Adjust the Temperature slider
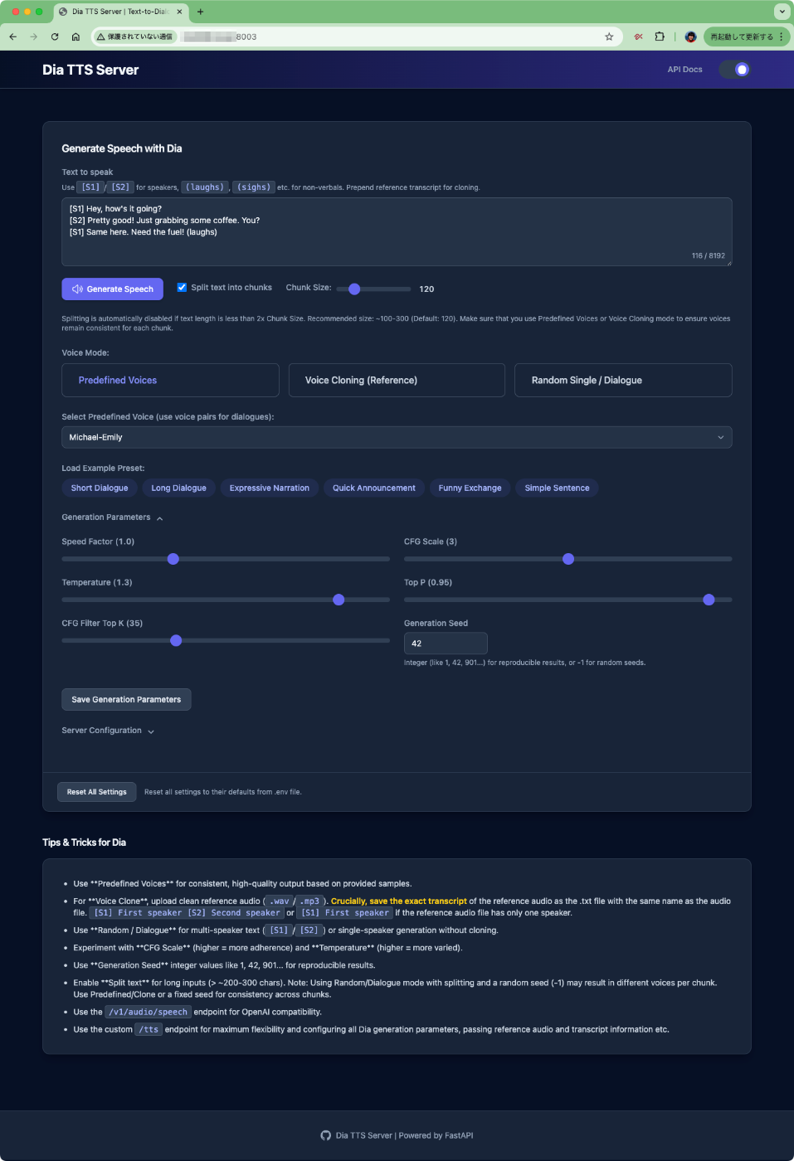The width and height of the screenshot is (794, 1161). [x=226, y=600]
